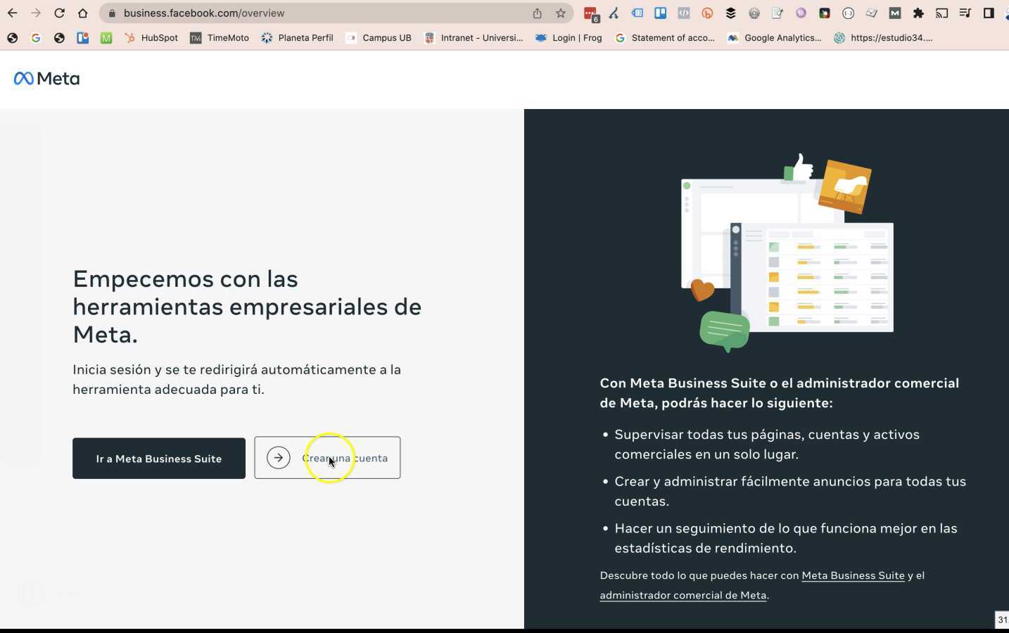The image size is (1009, 633).
Task: Click the share icon in the address bar
Action: click(x=537, y=13)
